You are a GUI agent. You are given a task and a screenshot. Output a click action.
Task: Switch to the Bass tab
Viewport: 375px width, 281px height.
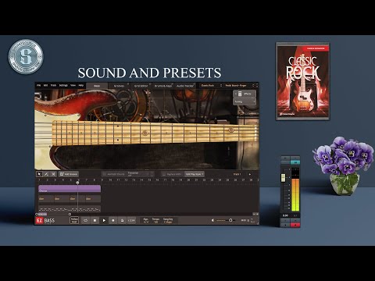pos(97,86)
